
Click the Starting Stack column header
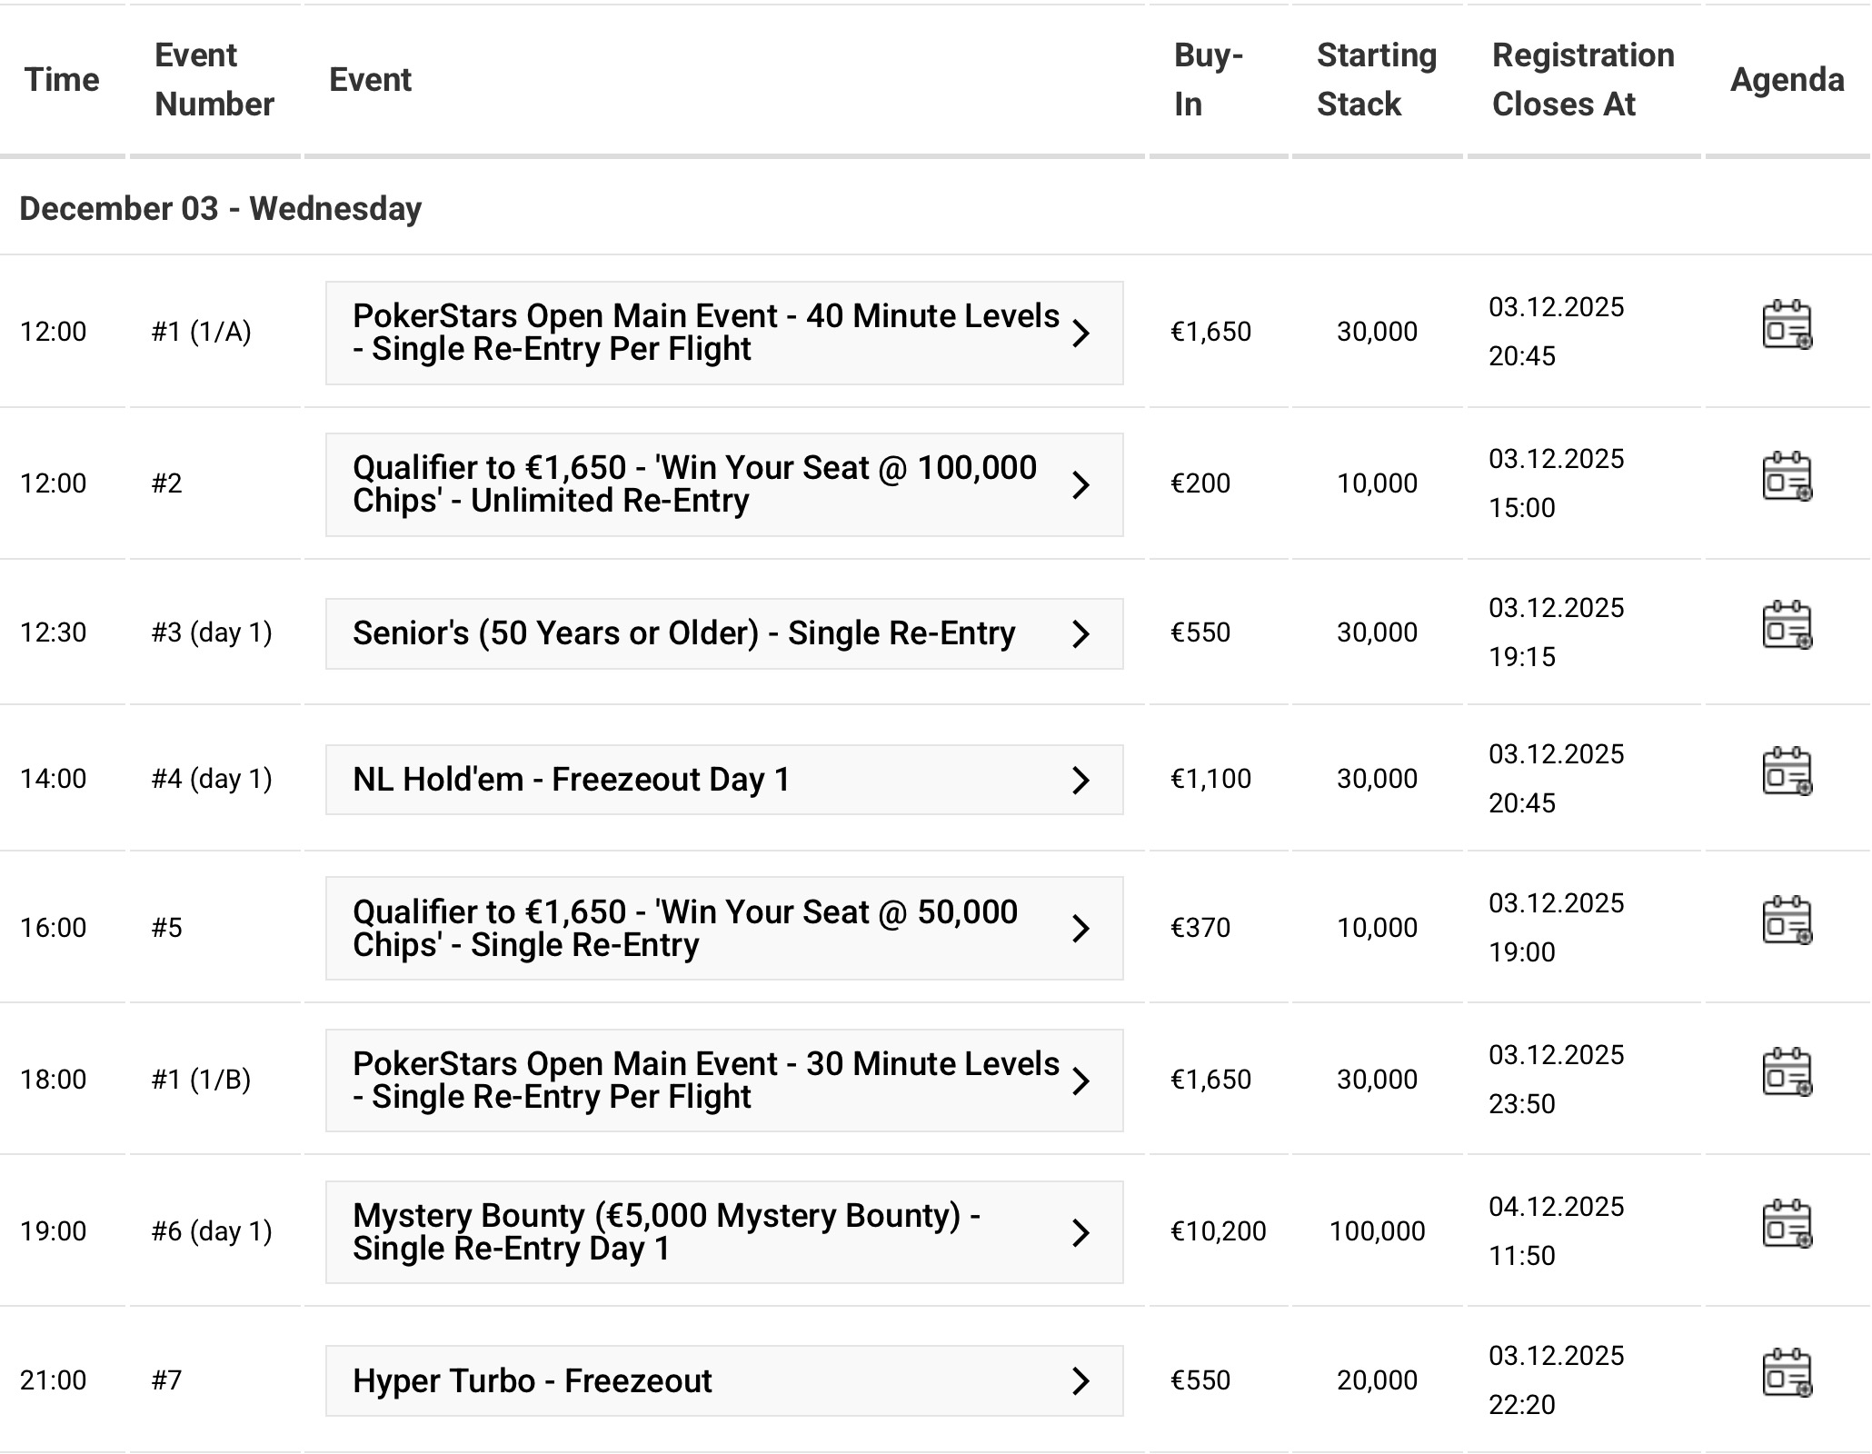pos(1376,80)
